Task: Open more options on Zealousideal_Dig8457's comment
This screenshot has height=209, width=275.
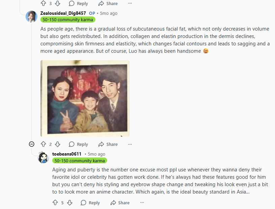Action: [x=130, y=144]
